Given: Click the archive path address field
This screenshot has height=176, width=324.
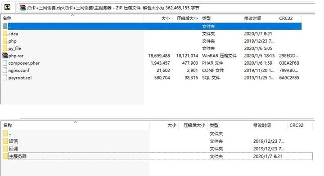Looking at the screenshot, I should [167, 8].
